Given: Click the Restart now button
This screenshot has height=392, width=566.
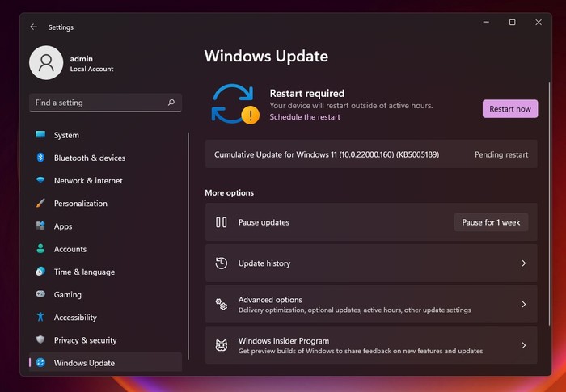Looking at the screenshot, I should tap(509, 109).
